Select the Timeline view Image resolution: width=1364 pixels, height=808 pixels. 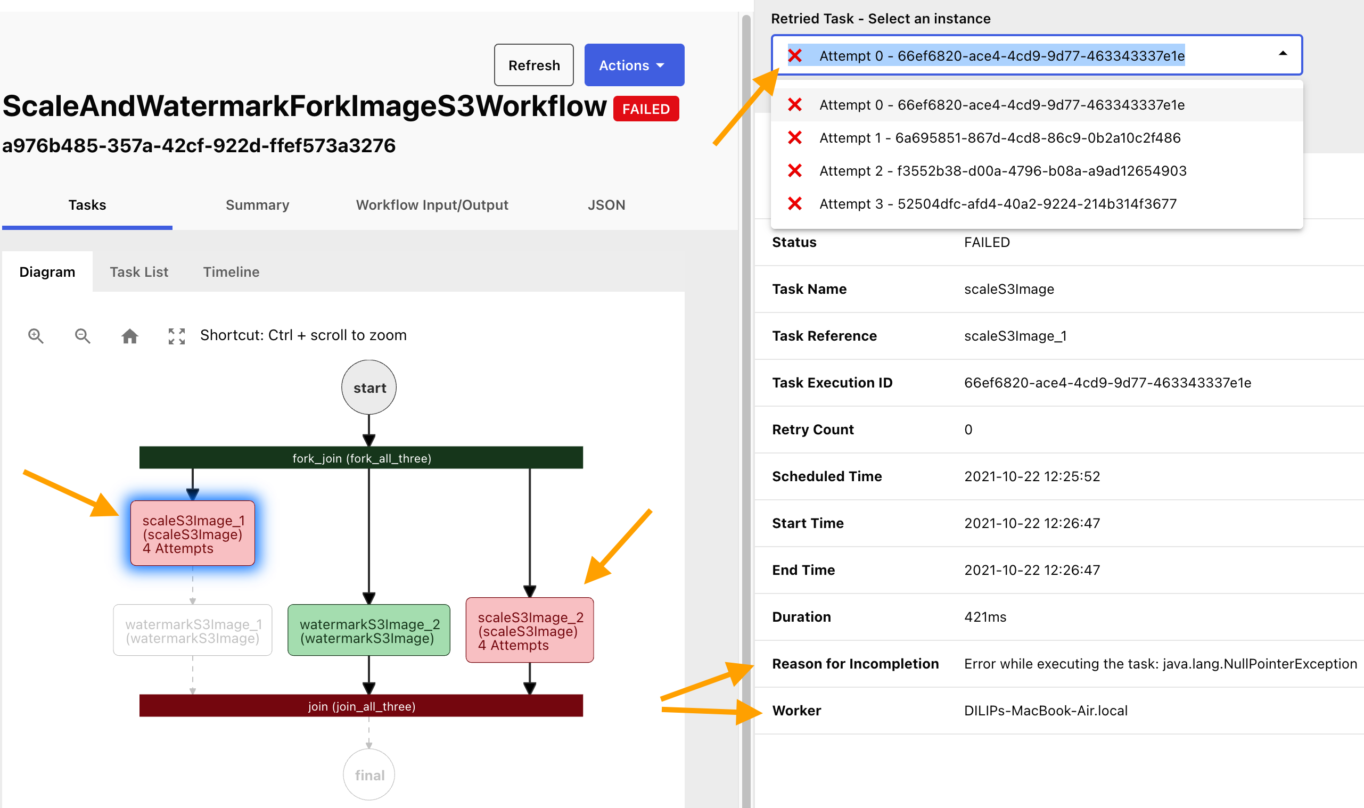232,271
